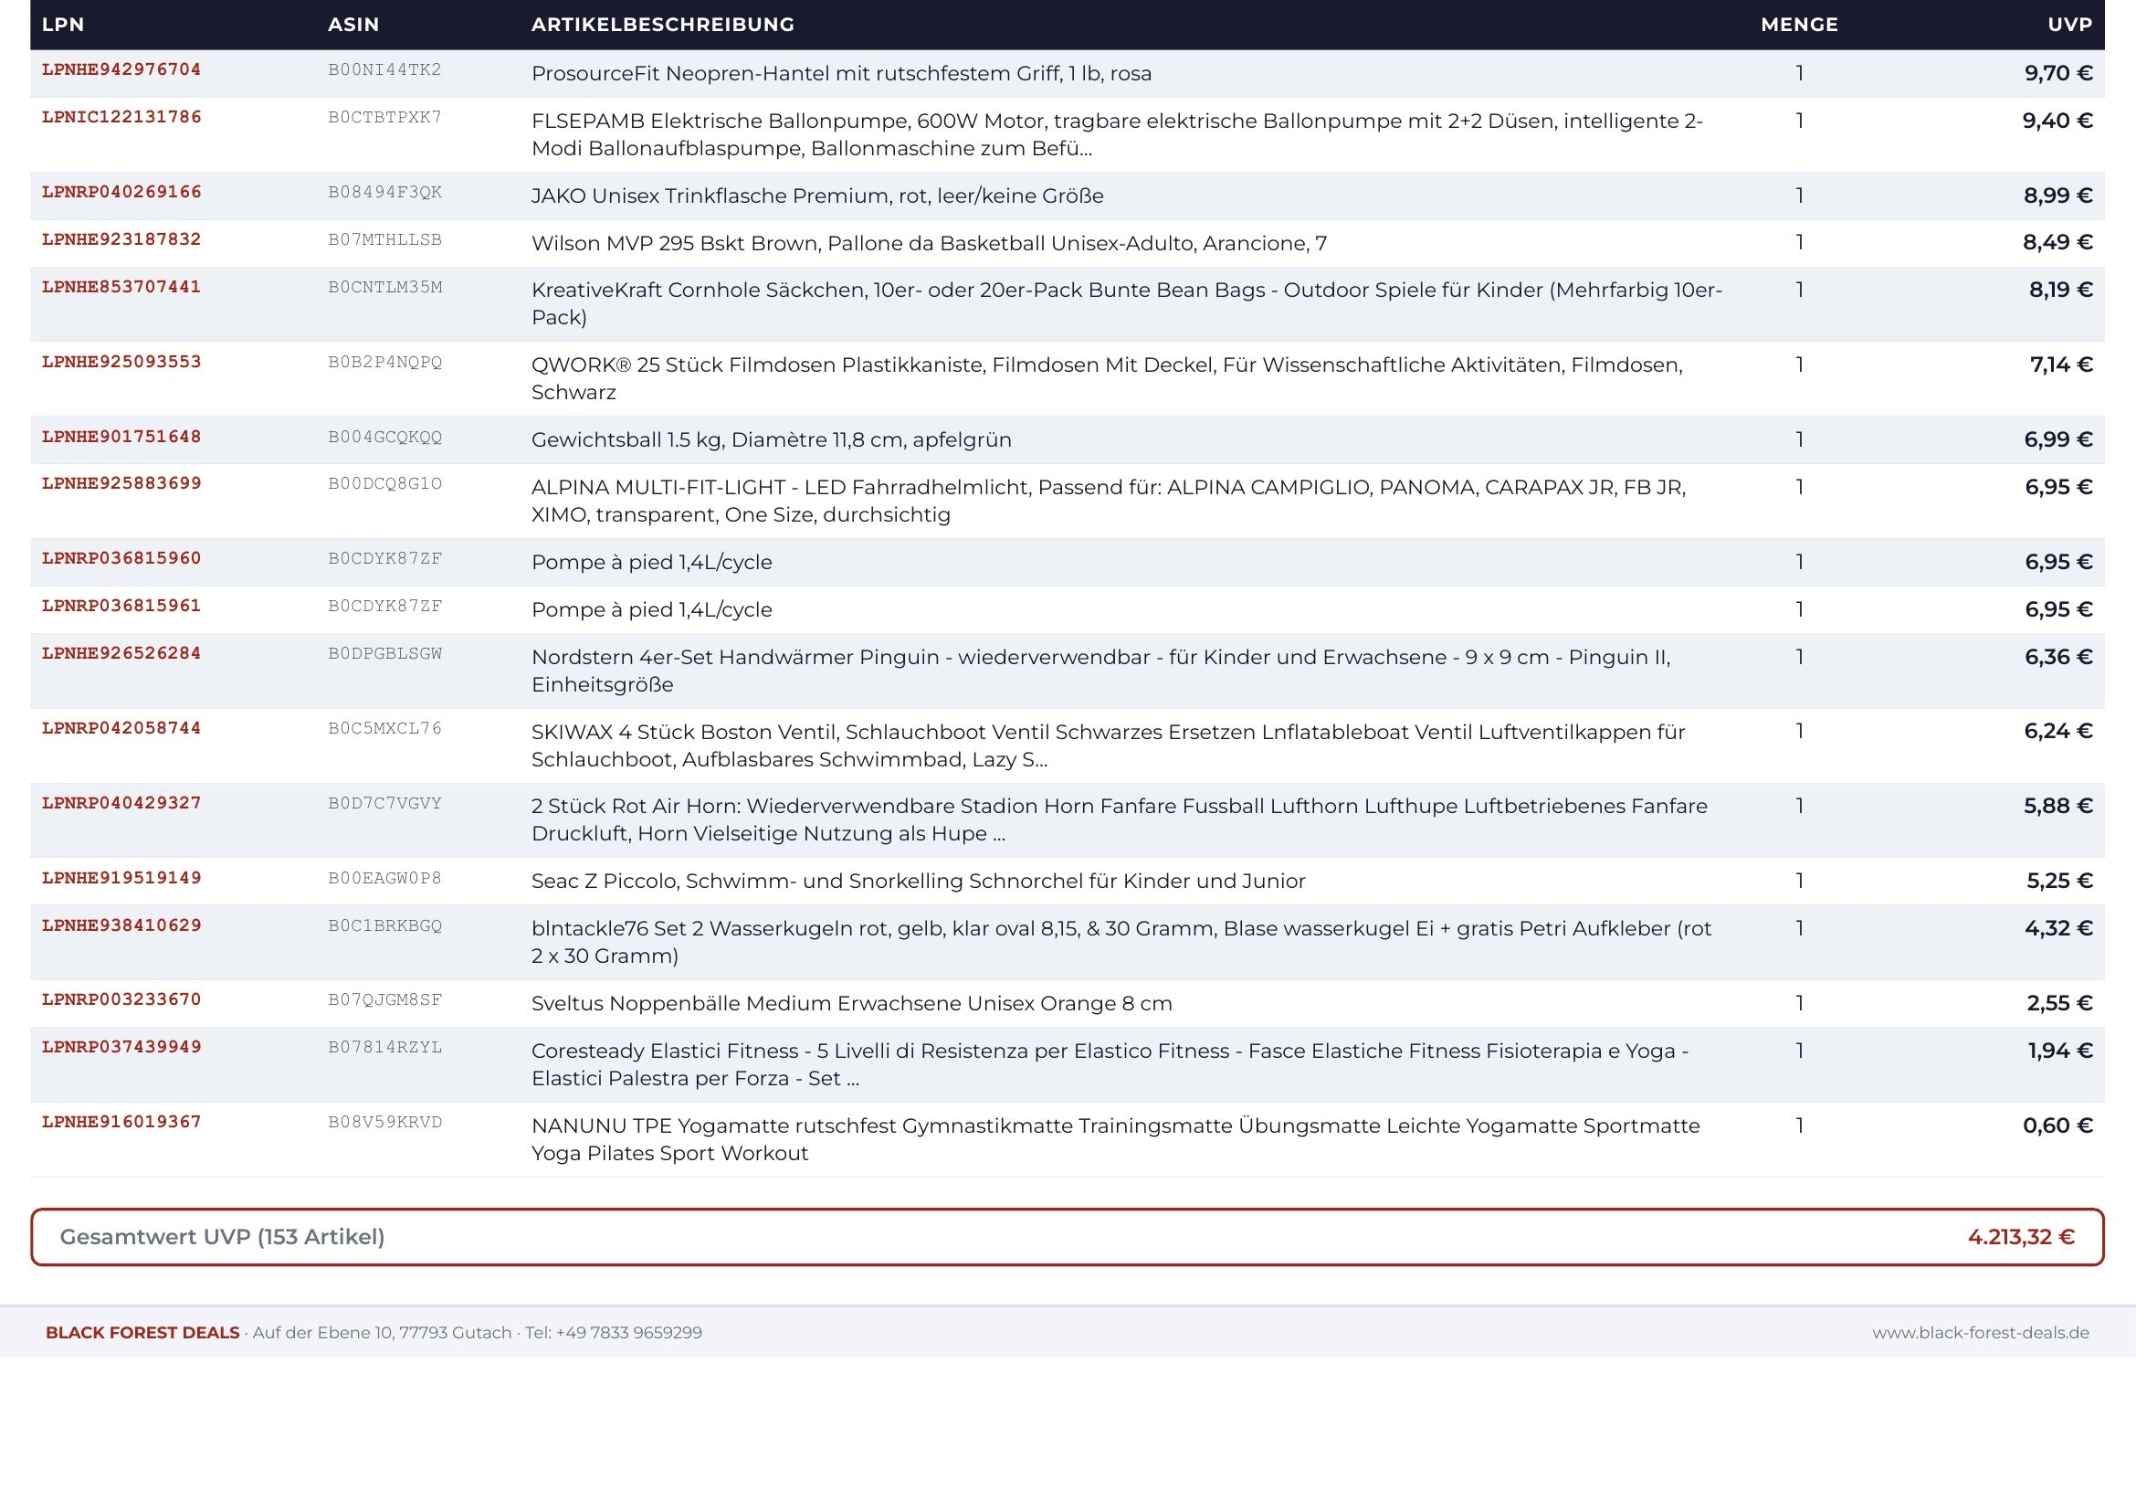Select LPN code LPNRP003233670
This screenshot has height=1511, width=2136.
pos(121,1000)
